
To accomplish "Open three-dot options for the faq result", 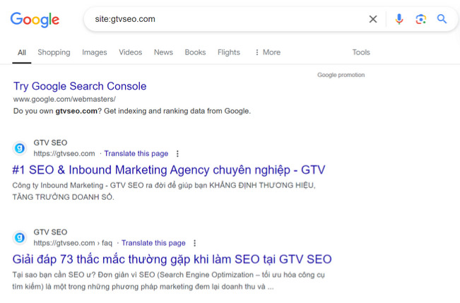I will pyautogui.click(x=194, y=243).
